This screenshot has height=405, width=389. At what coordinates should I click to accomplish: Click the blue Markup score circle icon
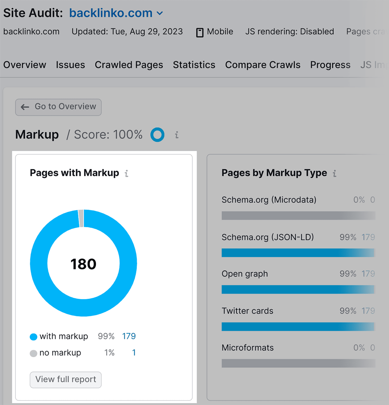pyautogui.click(x=157, y=135)
